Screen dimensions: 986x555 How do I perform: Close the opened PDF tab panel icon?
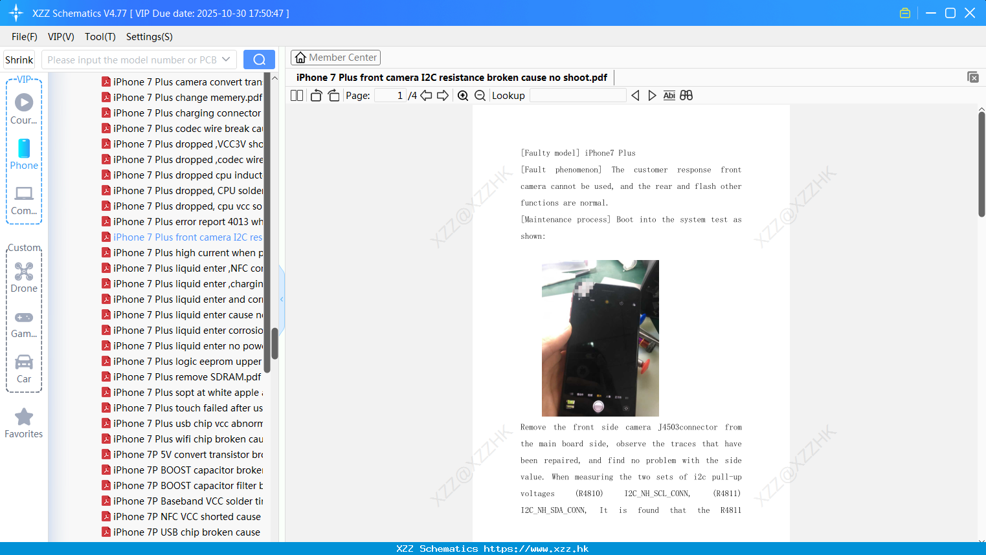(973, 77)
